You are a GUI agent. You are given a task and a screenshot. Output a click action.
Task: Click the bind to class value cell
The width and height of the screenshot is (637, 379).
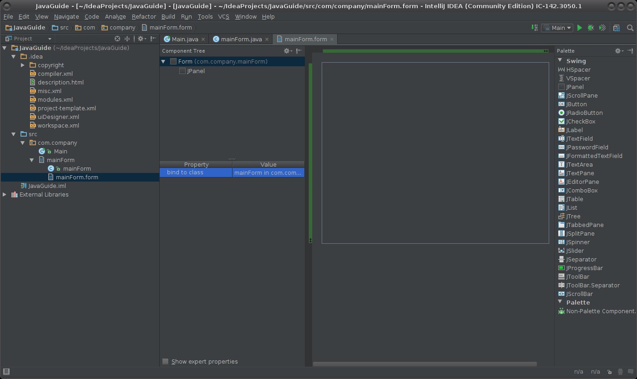pos(268,172)
